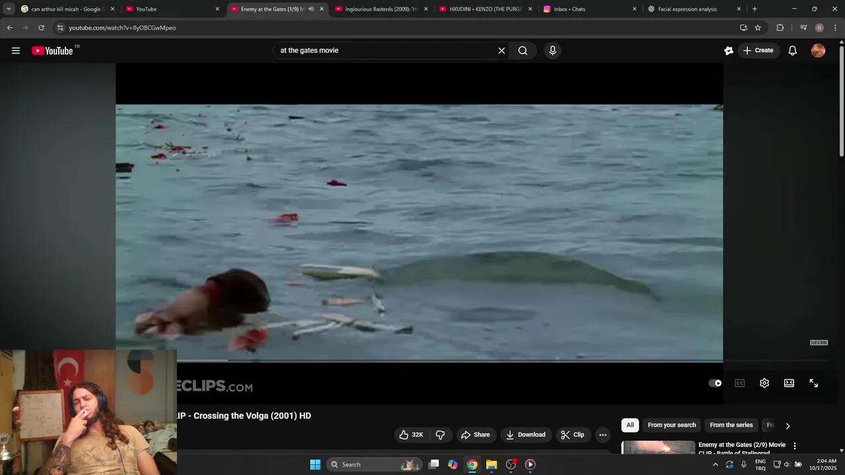The width and height of the screenshot is (845, 475).
Task: Switch to theater mode
Action: point(789,383)
